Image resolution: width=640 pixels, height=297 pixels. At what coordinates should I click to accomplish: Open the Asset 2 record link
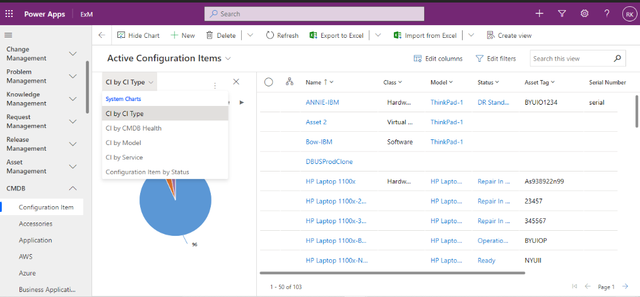point(316,122)
